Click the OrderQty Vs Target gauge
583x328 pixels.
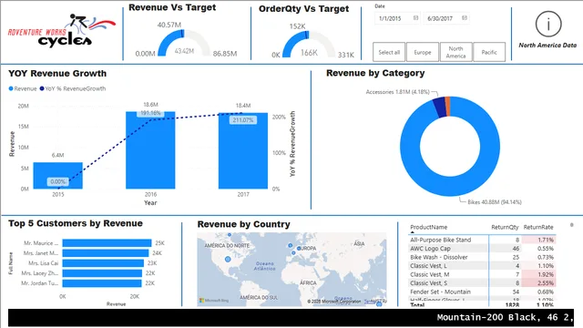coord(309,44)
